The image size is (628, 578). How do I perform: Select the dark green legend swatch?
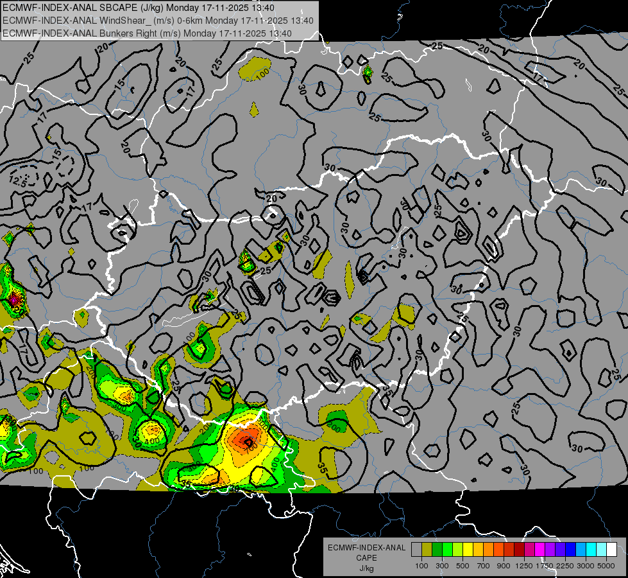pyautogui.click(x=437, y=549)
